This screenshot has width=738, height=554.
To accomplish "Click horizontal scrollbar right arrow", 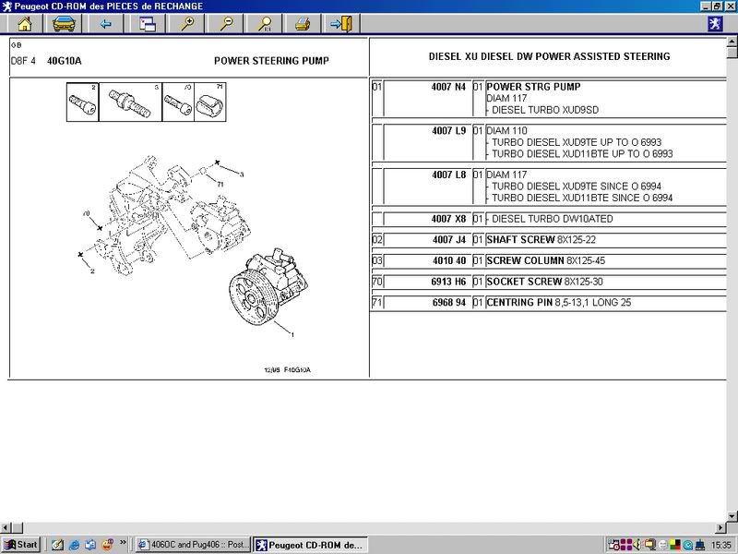I will (x=721, y=527).
